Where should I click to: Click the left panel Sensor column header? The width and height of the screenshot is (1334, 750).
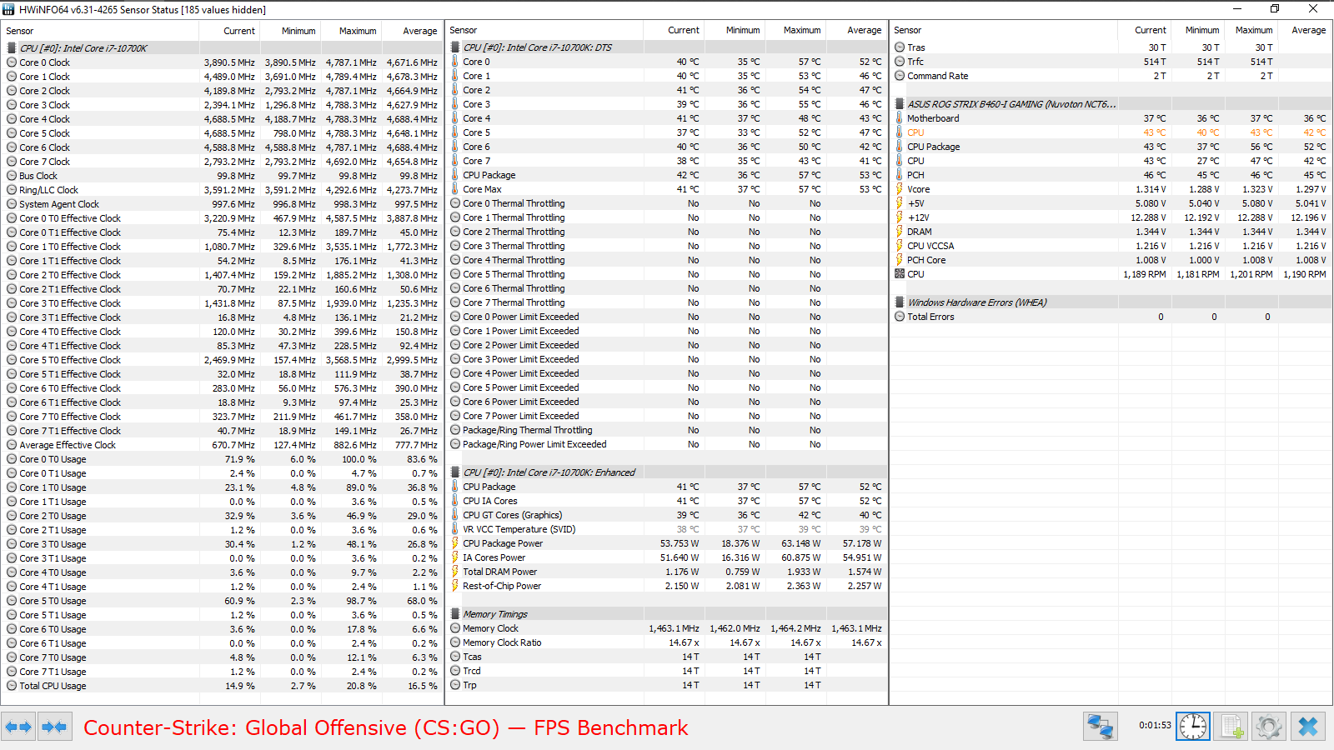pyautogui.click(x=100, y=31)
